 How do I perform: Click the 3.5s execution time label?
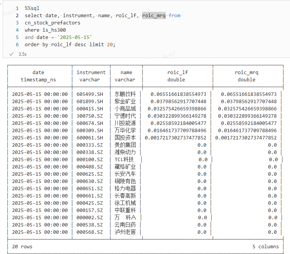click(x=22, y=54)
